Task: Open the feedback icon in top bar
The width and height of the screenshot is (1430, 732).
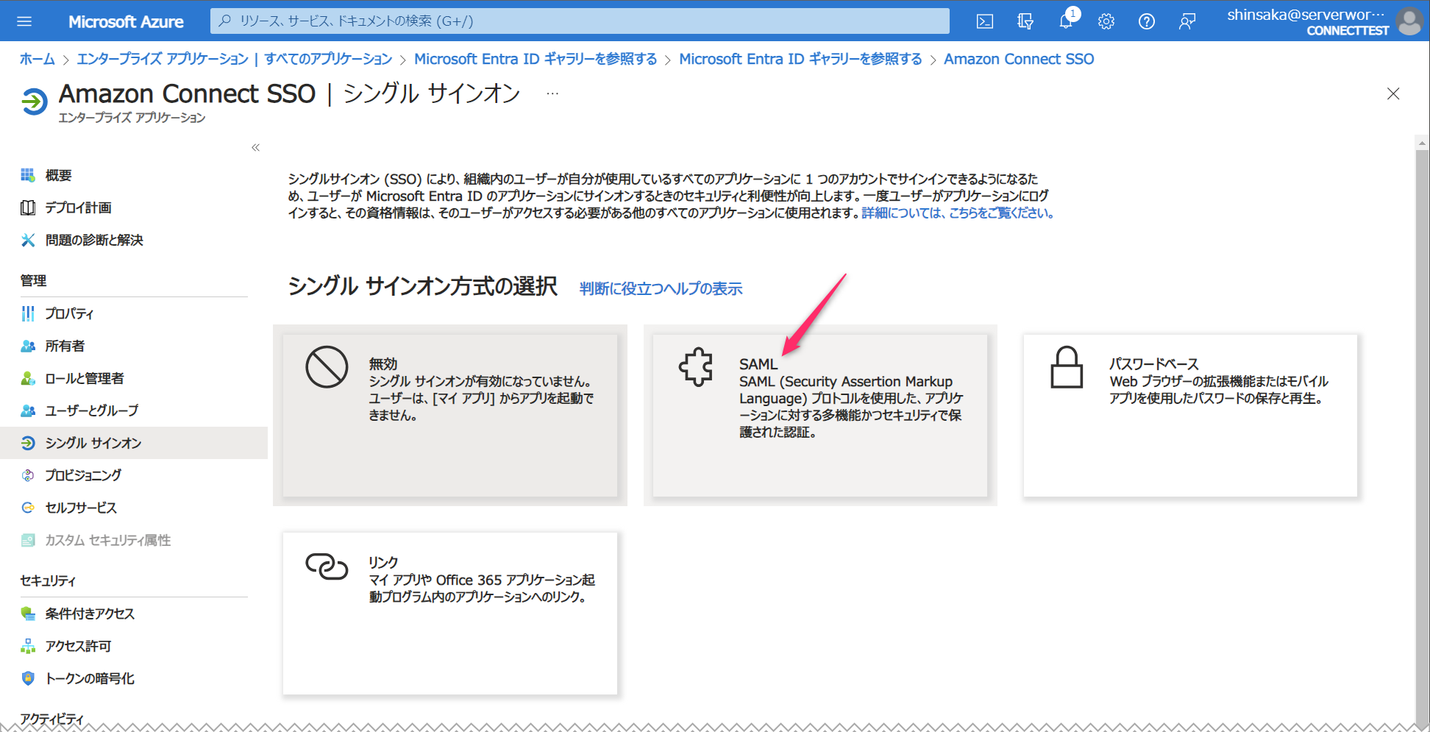Action: point(1187,21)
